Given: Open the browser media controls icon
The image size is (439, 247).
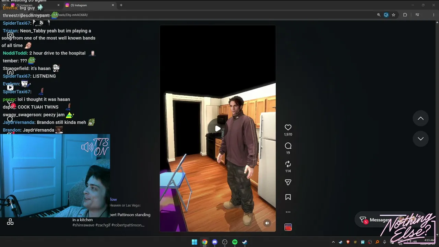Looking at the screenshot, I should pyautogui.click(x=417, y=15).
